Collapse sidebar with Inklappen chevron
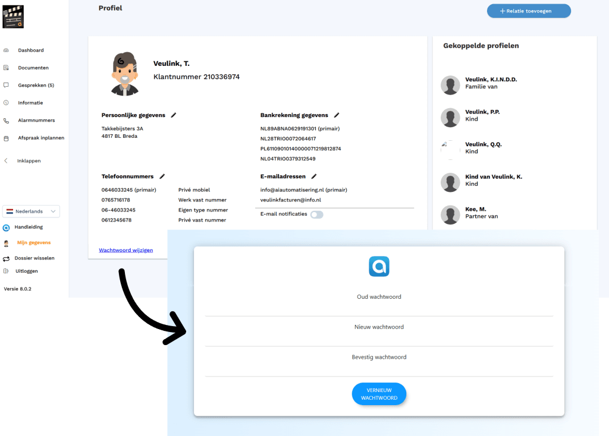The width and height of the screenshot is (609, 436). point(6,161)
